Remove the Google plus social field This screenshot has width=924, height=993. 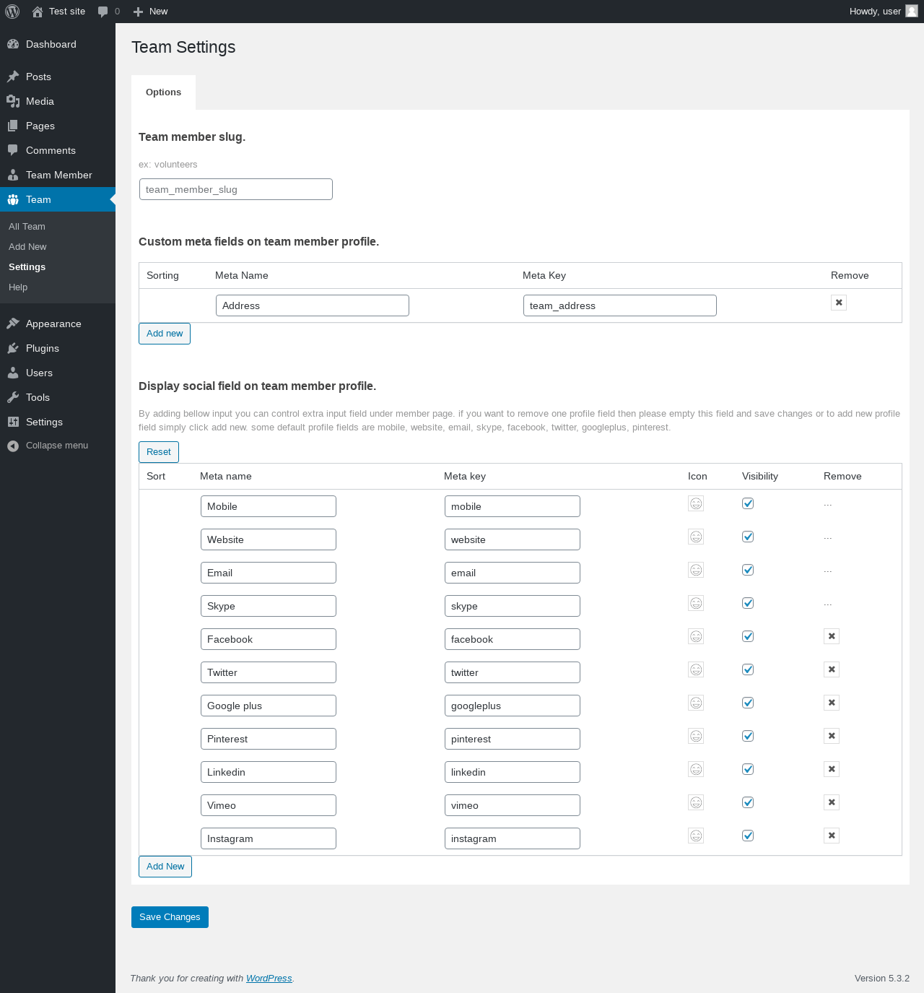coord(832,703)
